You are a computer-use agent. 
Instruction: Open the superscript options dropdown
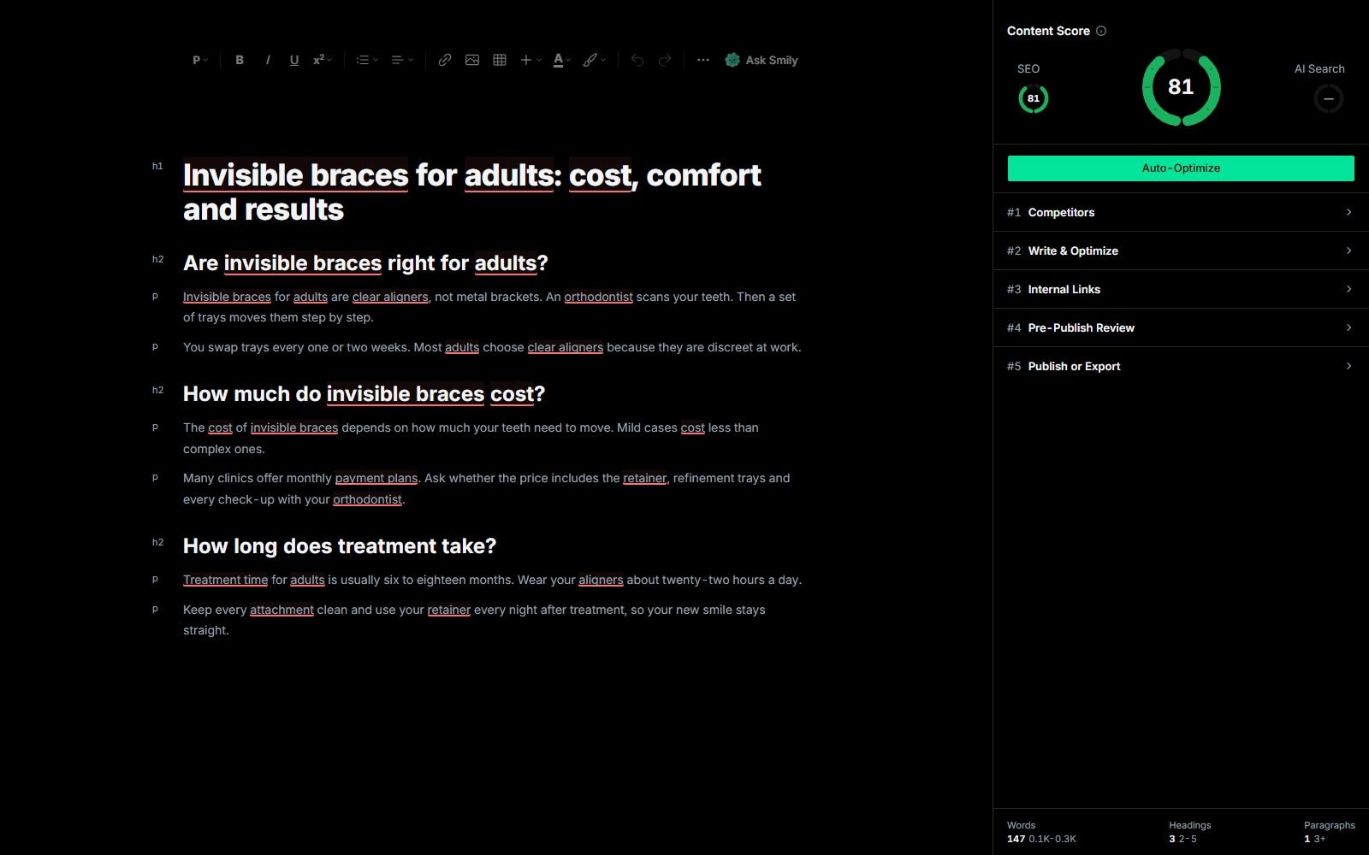(322, 60)
